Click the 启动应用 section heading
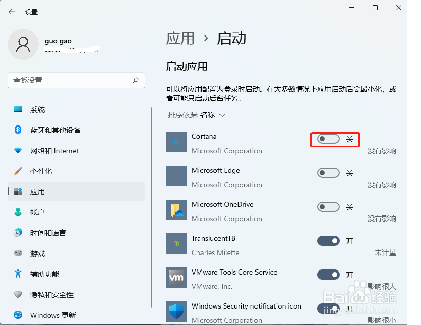The width and height of the screenshot is (421, 325). [187, 67]
